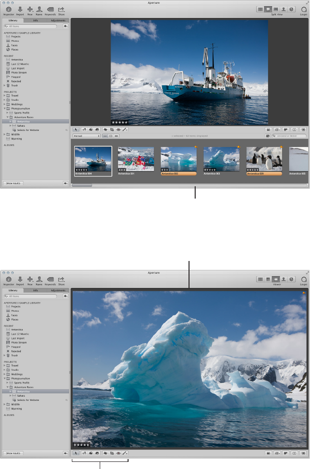Screen dimensions: 310x469
Task: Select Flagged item in lower Viewer sidebar
Action: [16, 347]
